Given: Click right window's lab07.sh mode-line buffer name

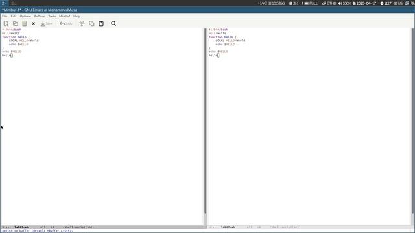Looking at the screenshot, I should (x=228, y=227).
